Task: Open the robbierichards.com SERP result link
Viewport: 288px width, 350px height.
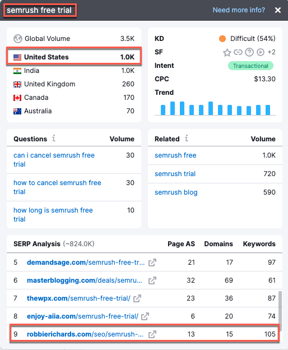Action: (85, 334)
